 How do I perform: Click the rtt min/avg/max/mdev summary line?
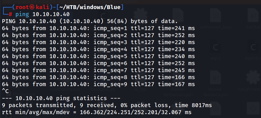coord(97,112)
